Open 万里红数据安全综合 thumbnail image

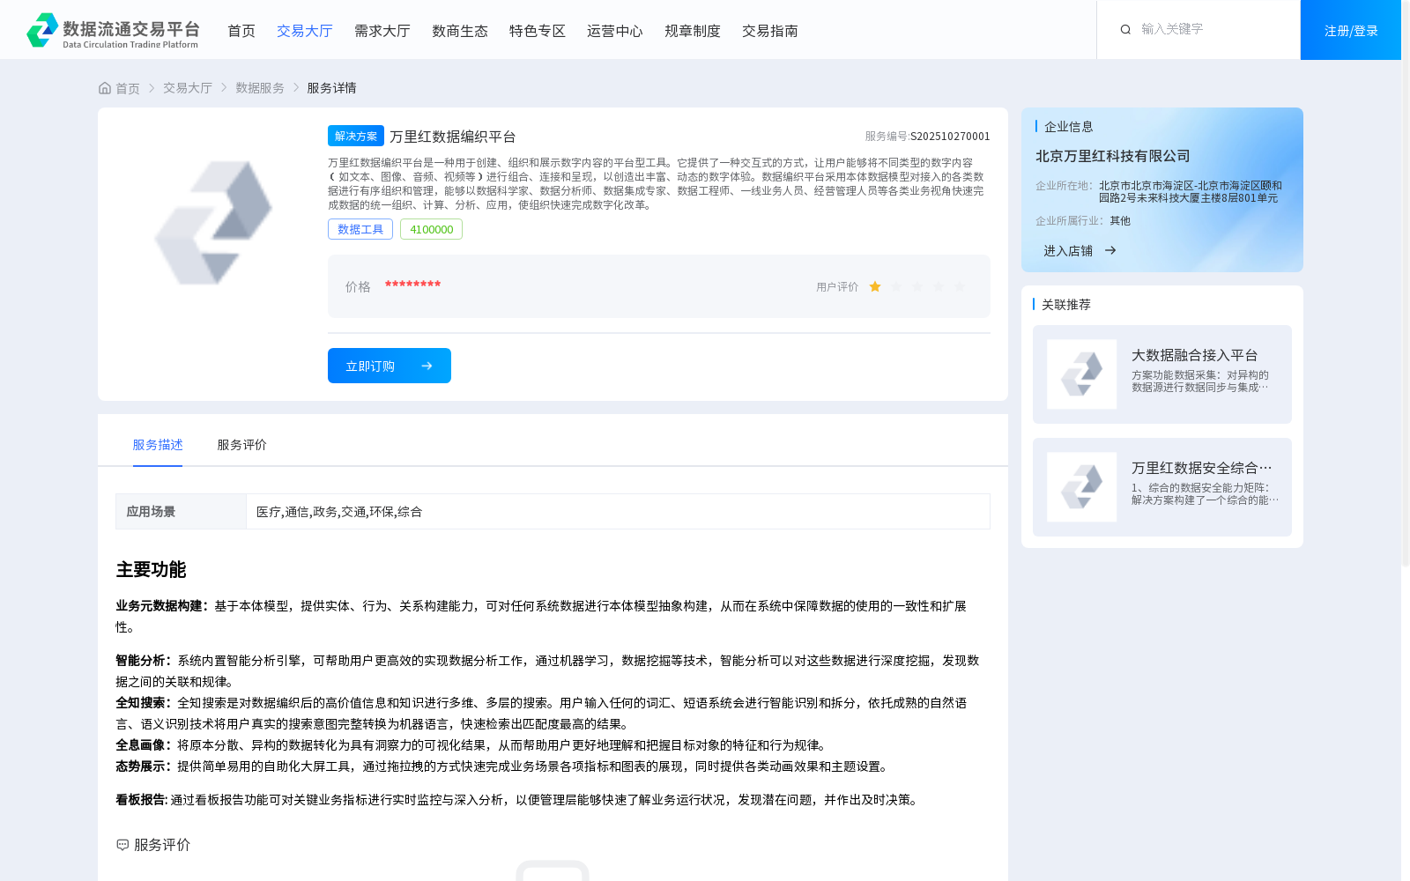tap(1081, 487)
